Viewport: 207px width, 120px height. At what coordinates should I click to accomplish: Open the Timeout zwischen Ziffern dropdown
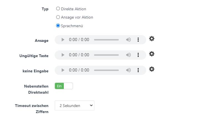pyautogui.click(x=74, y=106)
